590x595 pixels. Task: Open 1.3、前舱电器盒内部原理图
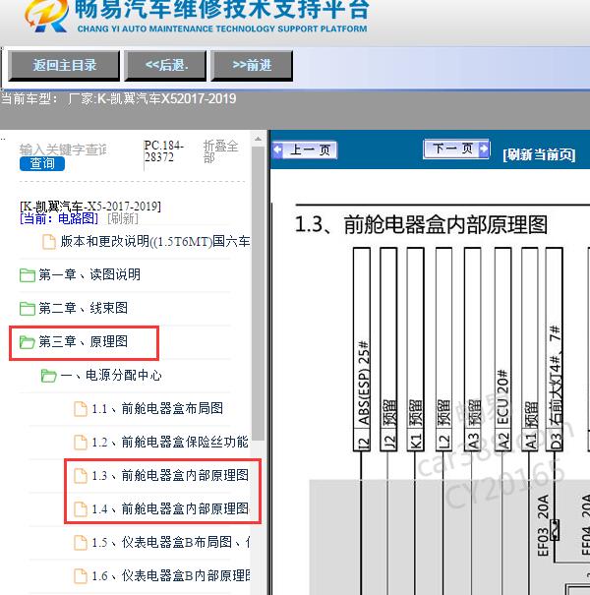[170, 475]
